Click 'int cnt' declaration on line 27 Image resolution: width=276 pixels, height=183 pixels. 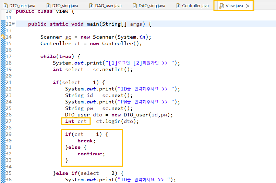click(x=76, y=121)
